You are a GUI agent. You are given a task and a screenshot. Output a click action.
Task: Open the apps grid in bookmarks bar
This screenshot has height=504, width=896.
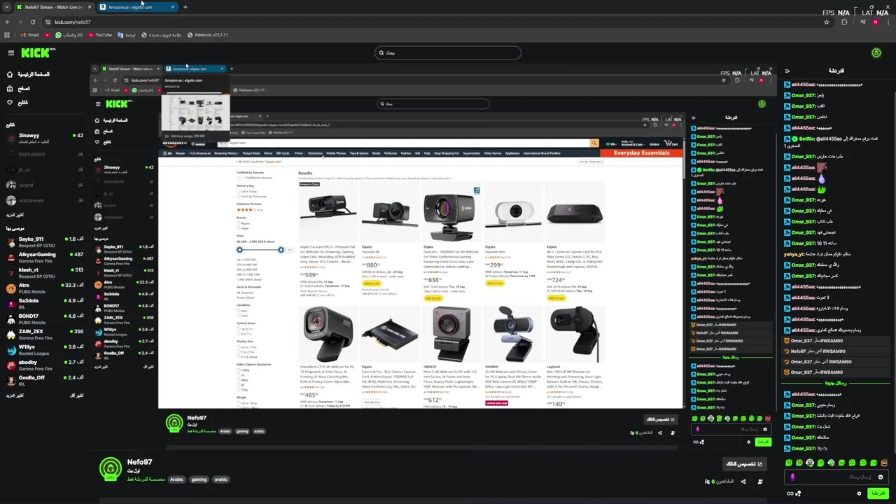[8, 35]
